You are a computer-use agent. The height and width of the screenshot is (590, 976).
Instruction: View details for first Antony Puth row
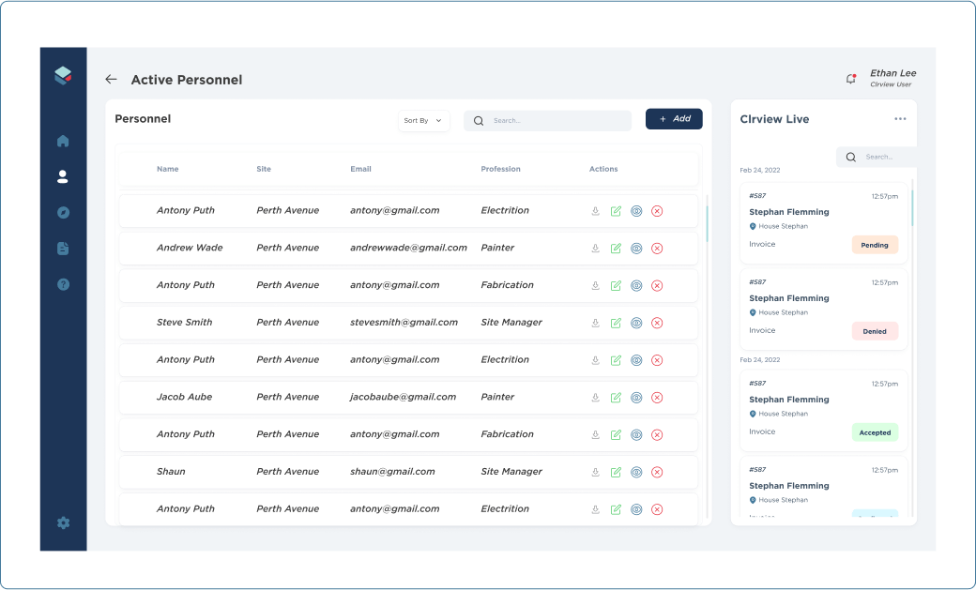[636, 211]
